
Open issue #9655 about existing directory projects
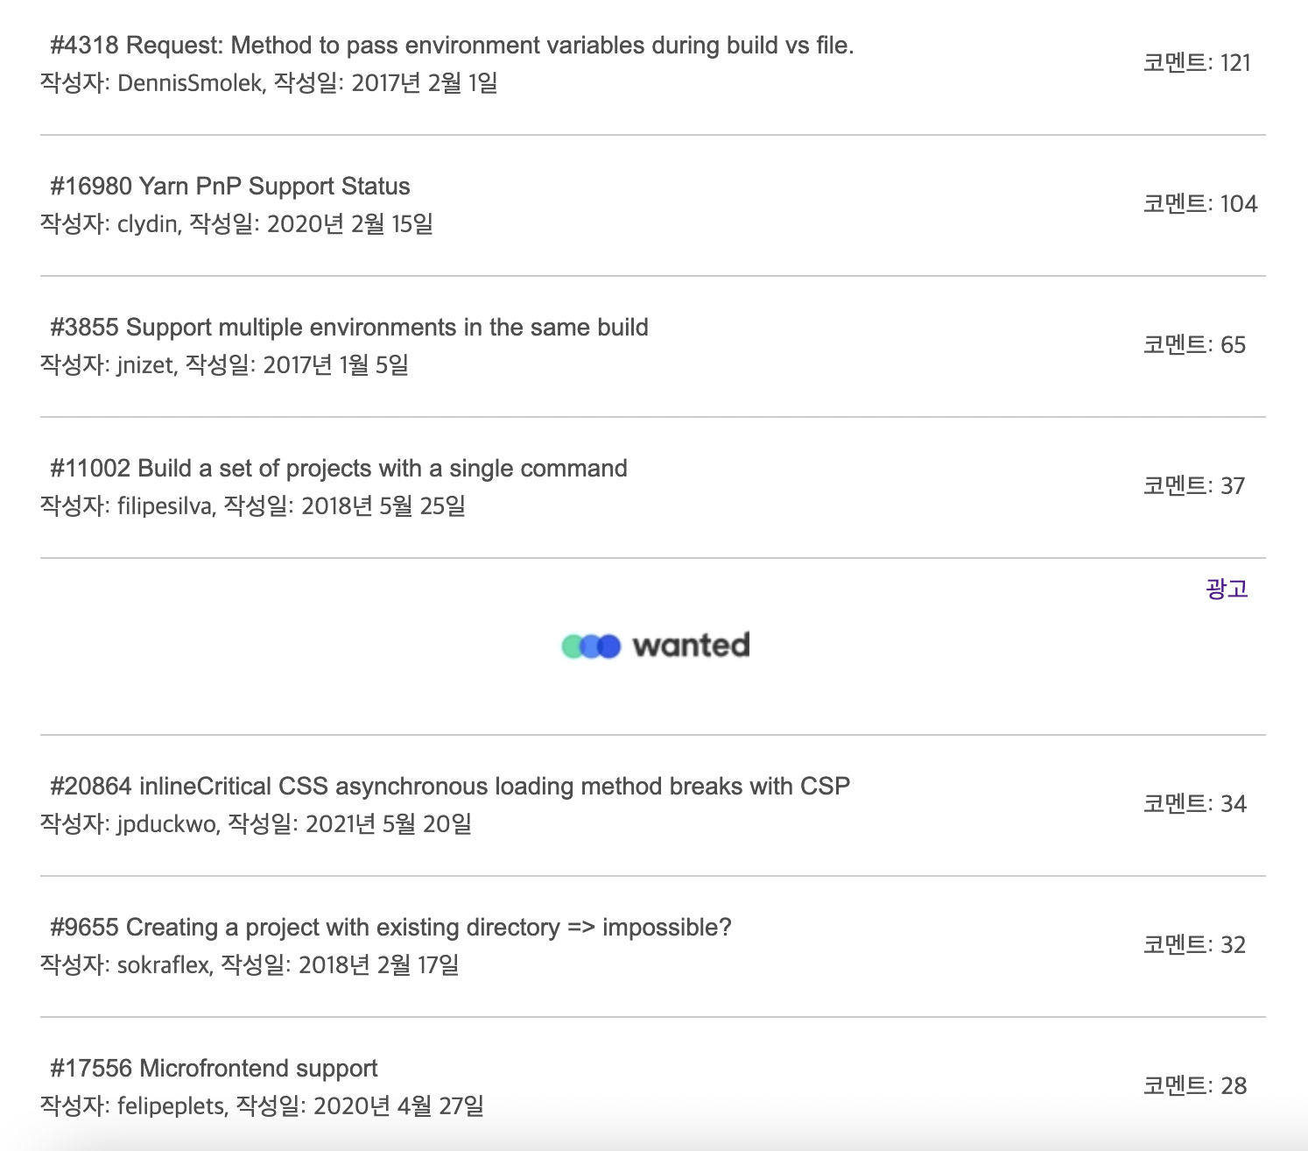click(390, 927)
